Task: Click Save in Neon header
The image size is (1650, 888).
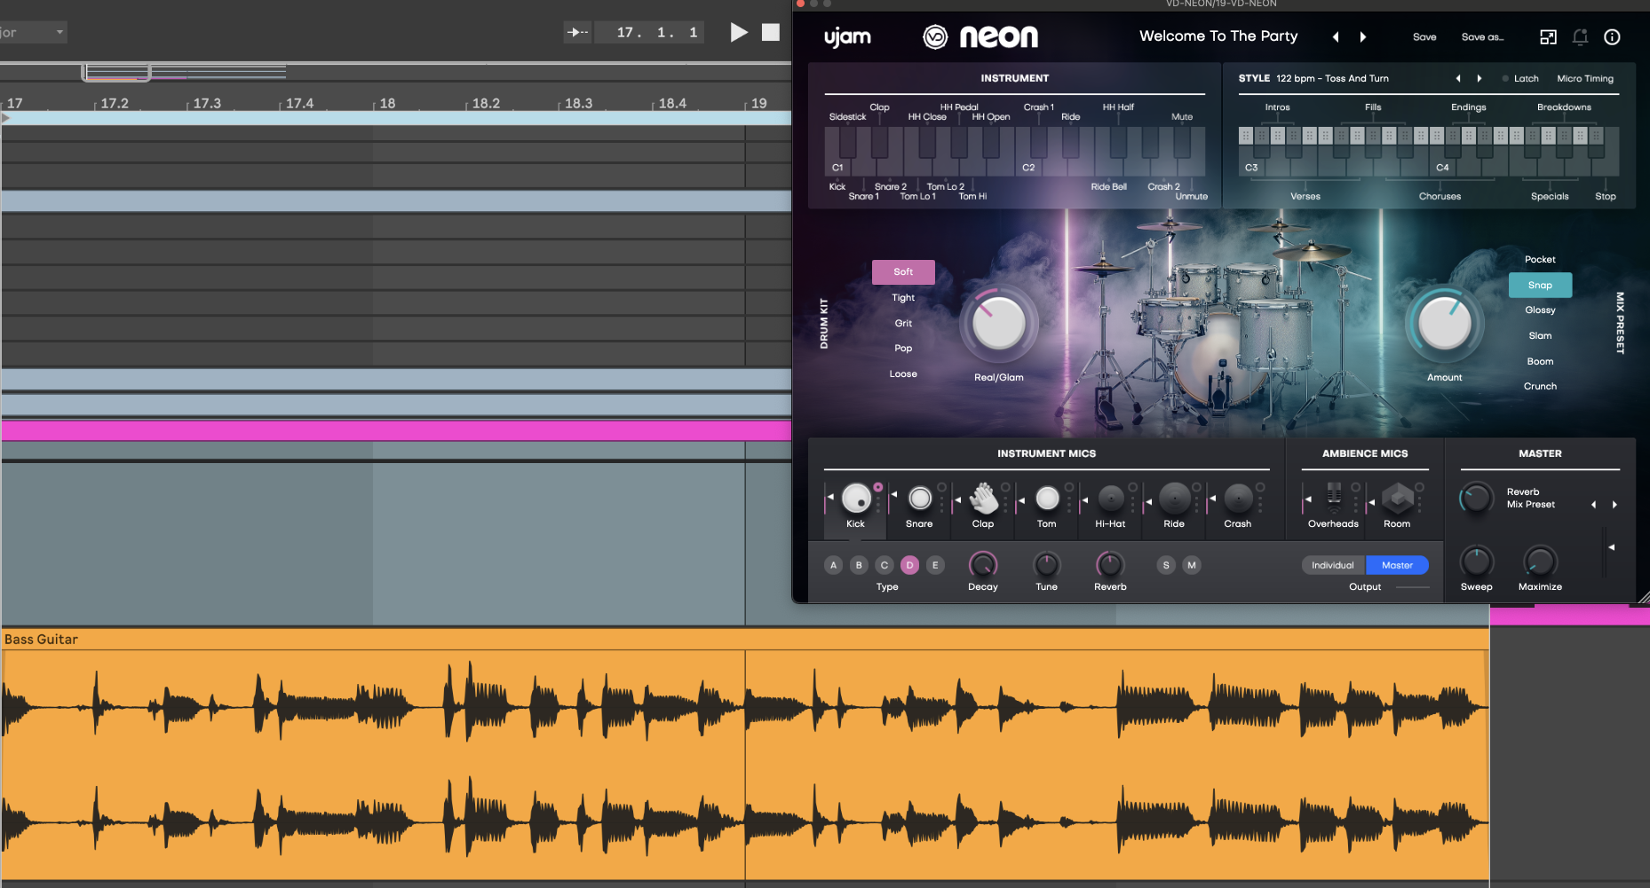Action: 1424,37
